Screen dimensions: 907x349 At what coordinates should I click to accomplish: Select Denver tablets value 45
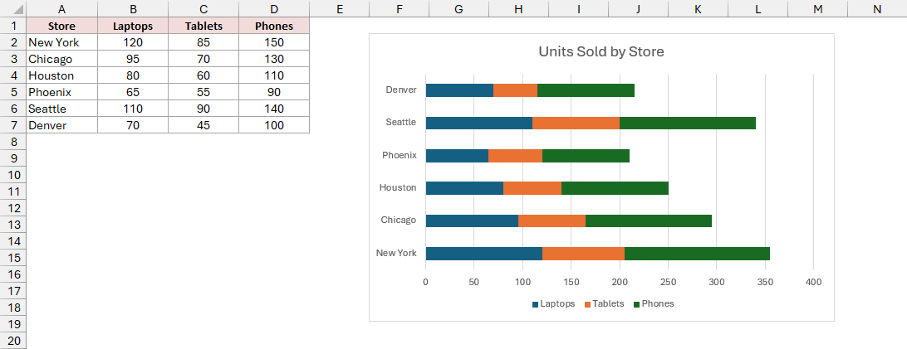coord(203,125)
